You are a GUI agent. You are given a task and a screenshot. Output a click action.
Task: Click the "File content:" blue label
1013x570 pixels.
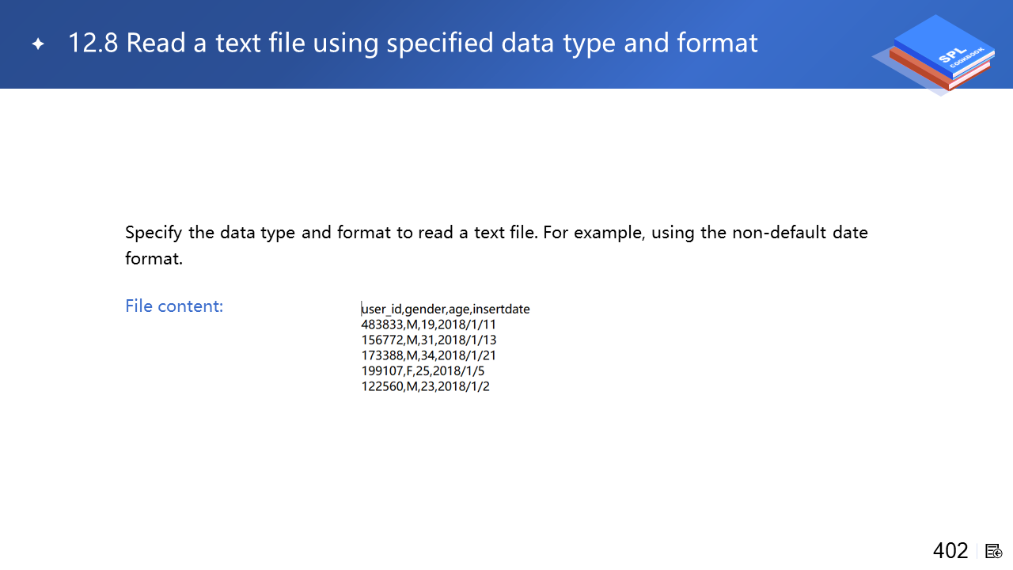174,306
